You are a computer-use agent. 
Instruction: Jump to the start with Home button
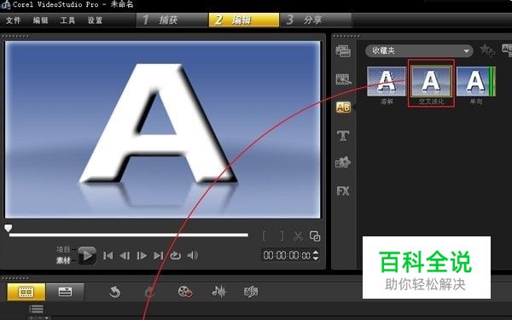108,255
